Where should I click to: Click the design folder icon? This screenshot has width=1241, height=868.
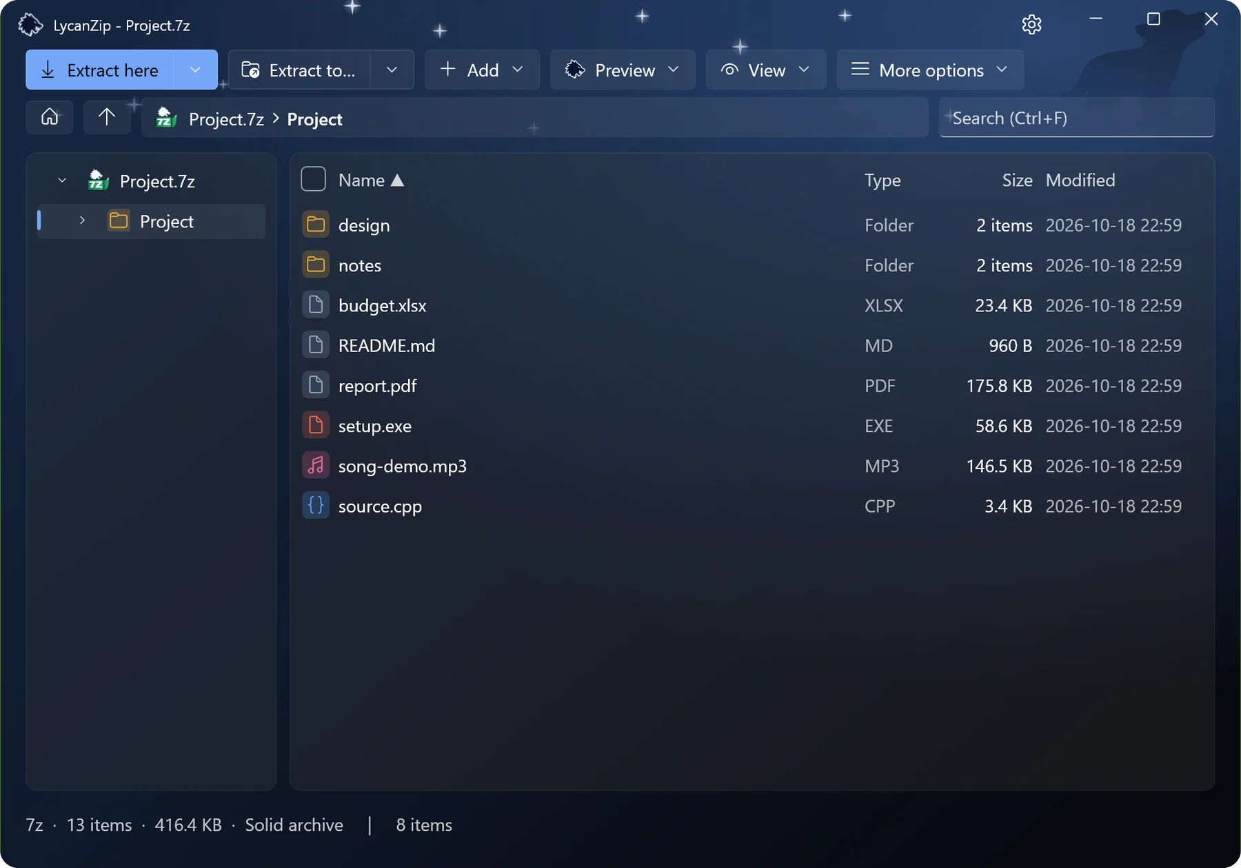click(x=316, y=225)
